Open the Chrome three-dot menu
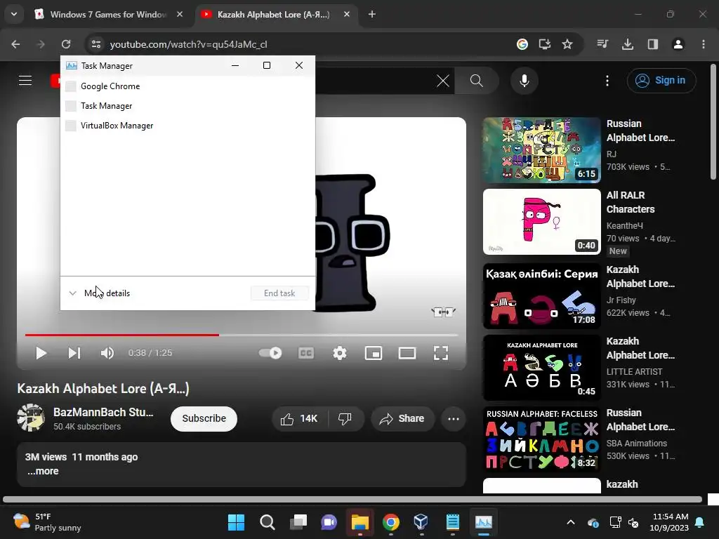The width and height of the screenshot is (719, 539). point(704,44)
